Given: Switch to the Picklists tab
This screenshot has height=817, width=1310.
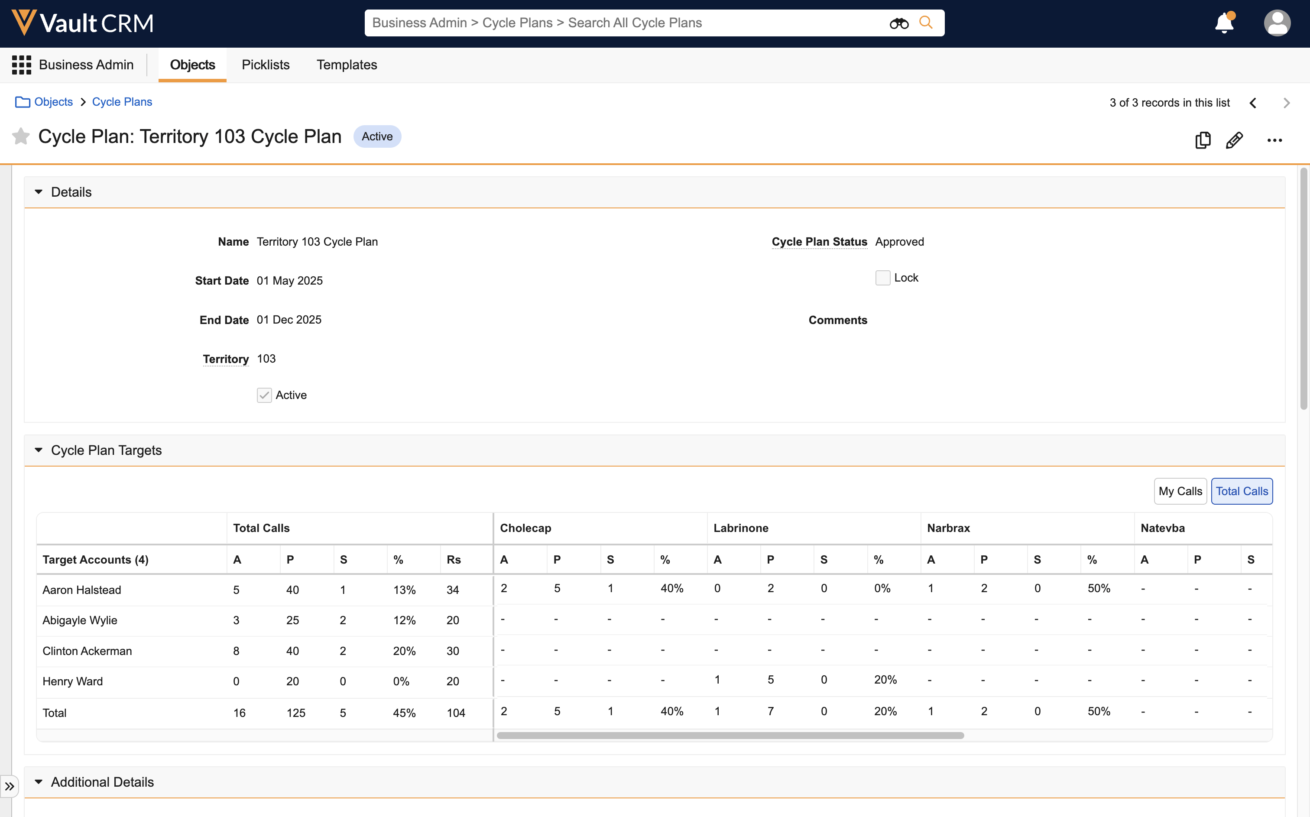Looking at the screenshot, I should click(x=265, y=65).
